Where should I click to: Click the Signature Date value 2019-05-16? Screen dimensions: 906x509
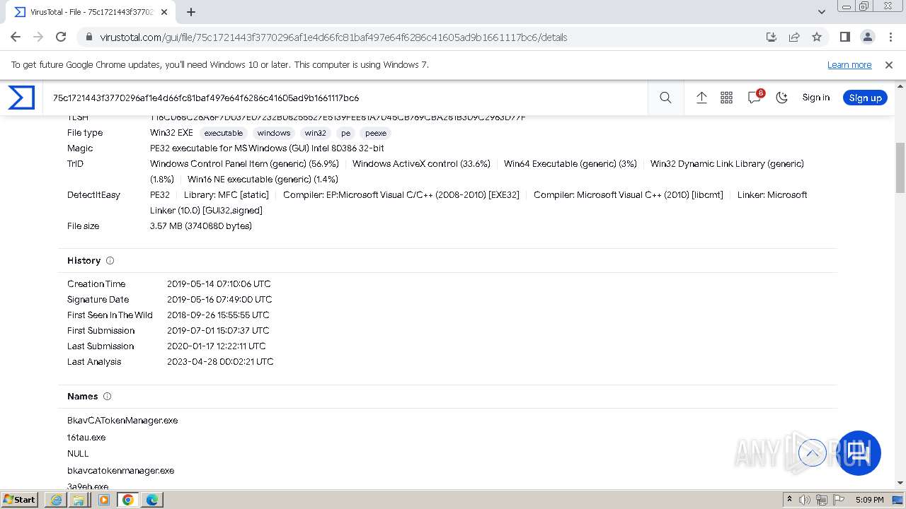(x=219, y=300)
